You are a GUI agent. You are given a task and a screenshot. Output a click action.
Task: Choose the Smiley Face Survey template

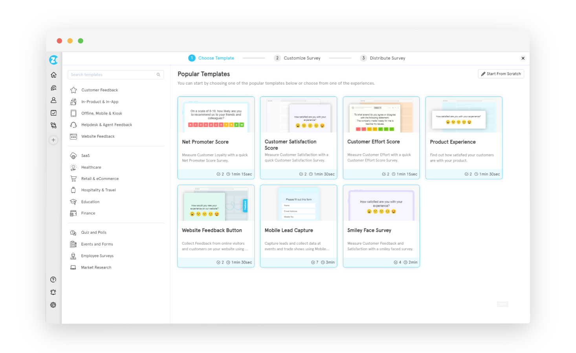pyautogui.click(x=381, y=226)
